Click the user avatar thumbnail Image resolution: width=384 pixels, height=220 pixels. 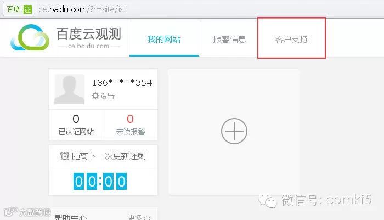pos(69,89)
